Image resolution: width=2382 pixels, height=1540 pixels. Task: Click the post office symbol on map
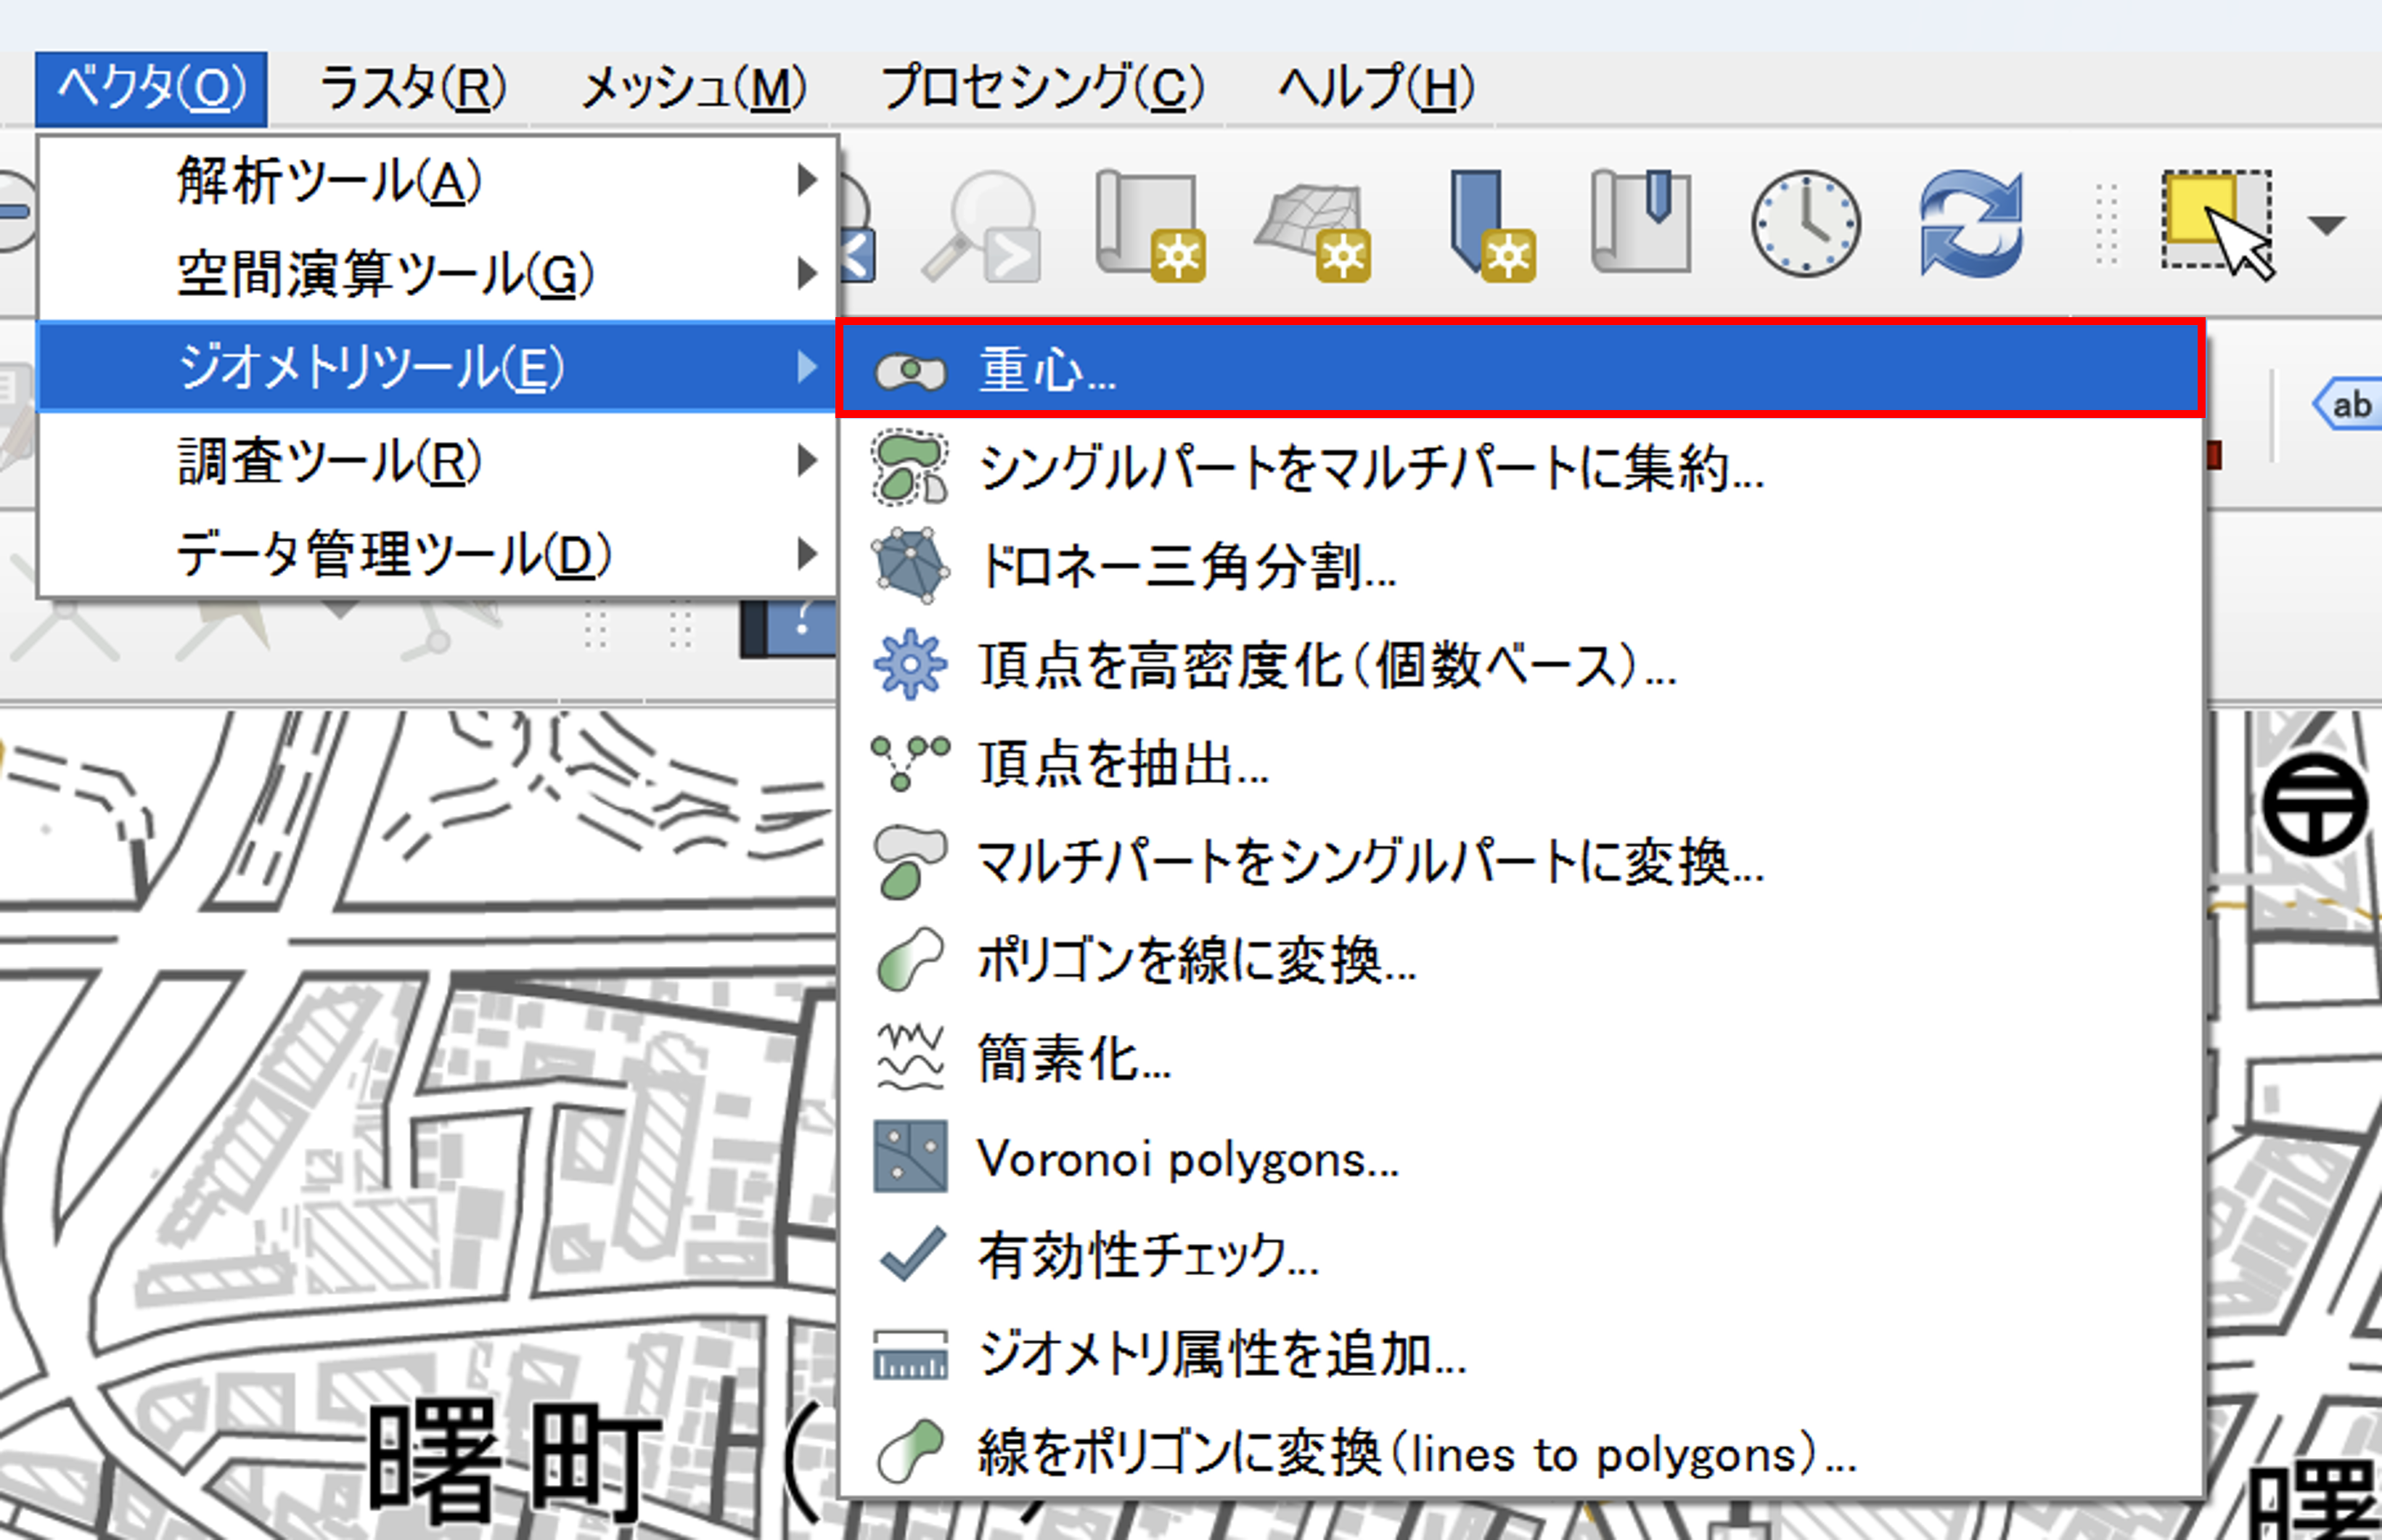coord(2314,805)
